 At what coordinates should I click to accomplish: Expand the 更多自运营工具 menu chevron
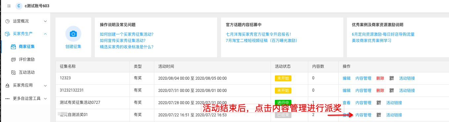tap(45, 99)
